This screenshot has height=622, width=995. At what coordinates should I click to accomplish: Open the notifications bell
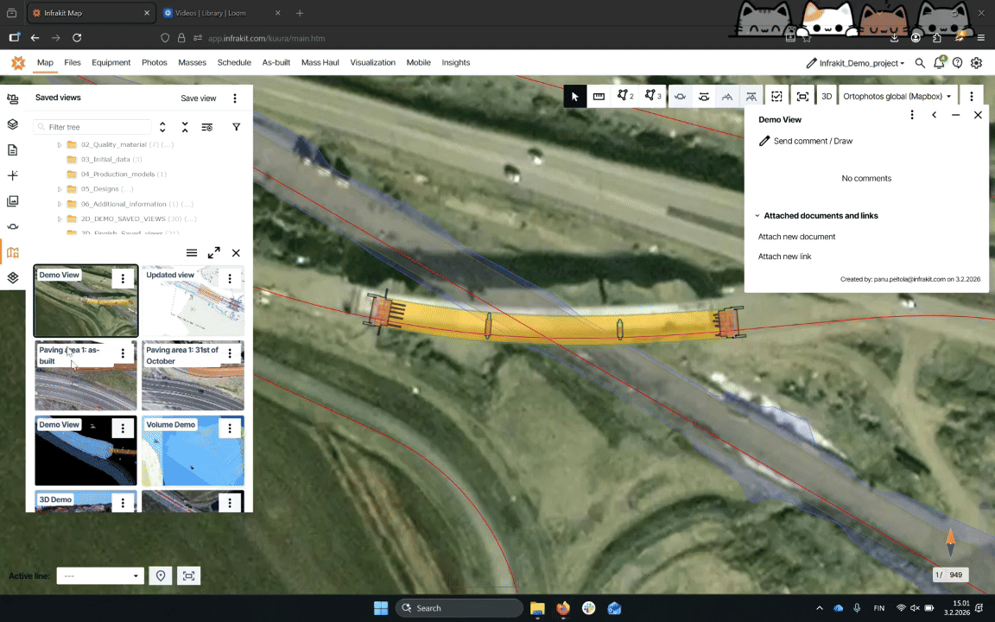click(x=939, y=62)
